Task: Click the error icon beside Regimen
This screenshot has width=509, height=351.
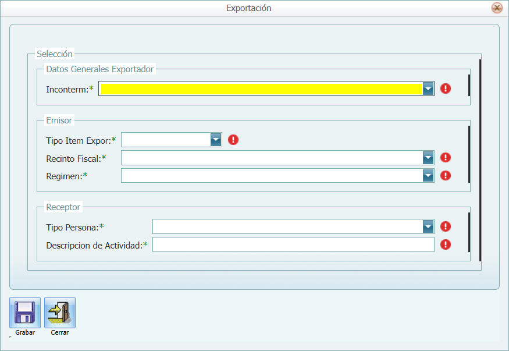Action: coord(446,175)
